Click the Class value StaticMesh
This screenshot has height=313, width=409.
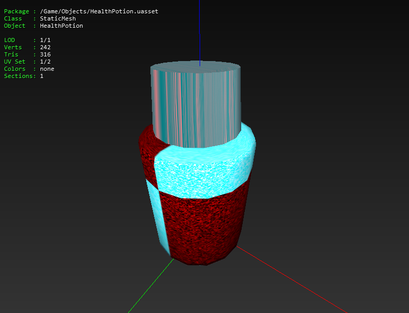tap(58, 18)
